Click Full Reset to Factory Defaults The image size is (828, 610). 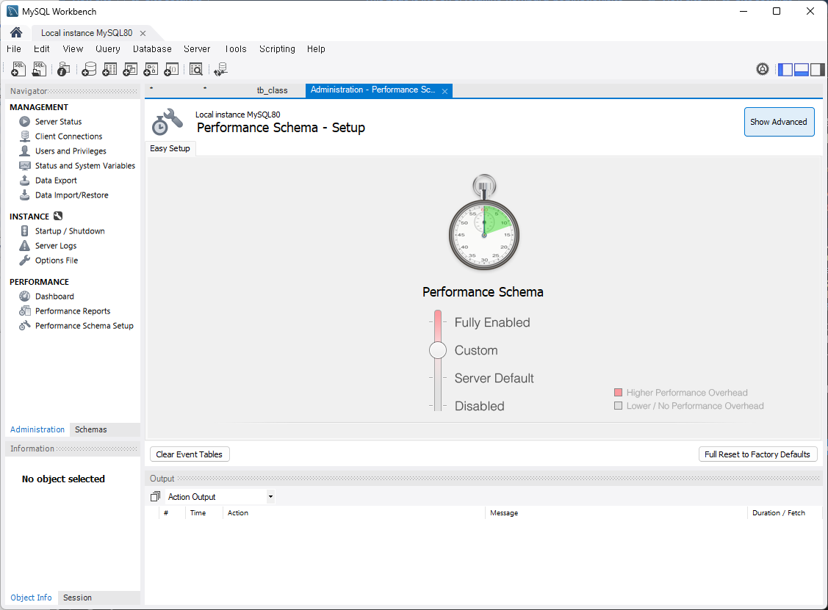click(757, 454)
